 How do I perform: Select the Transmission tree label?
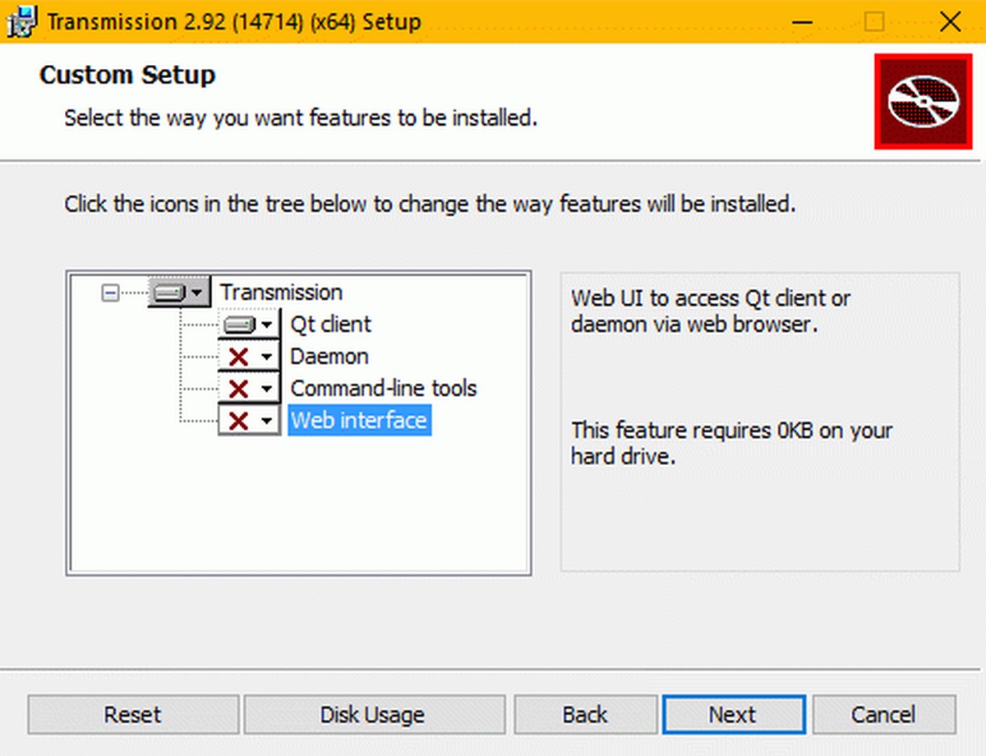(281, 293)
